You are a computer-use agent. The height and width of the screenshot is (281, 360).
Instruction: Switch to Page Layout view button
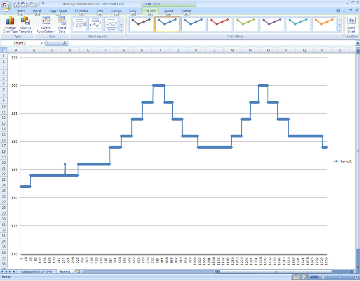(301, 277)
